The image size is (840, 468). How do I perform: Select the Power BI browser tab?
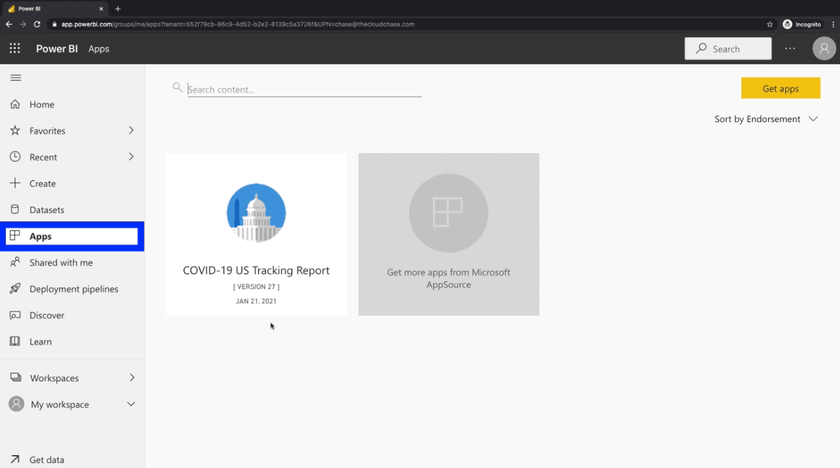[56, 9]
